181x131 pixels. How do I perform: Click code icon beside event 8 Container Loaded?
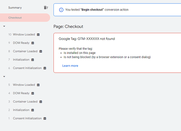point(41,51)
